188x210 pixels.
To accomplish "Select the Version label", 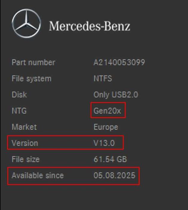I will click(25, 143).
